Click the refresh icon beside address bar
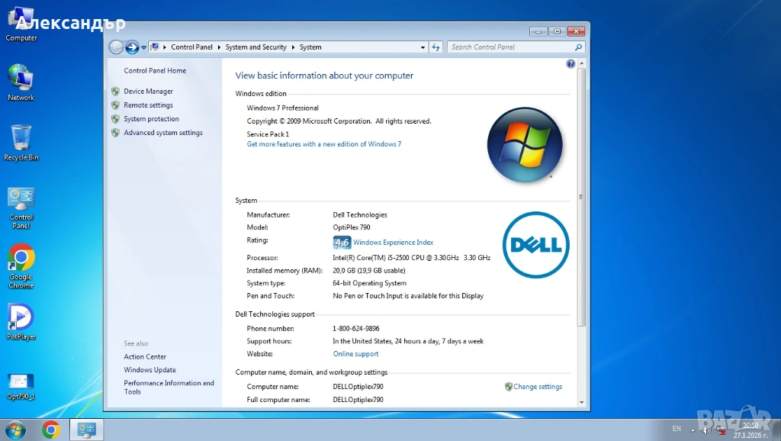The height and width of the screenshot is (441, 781). pos(436,47)
